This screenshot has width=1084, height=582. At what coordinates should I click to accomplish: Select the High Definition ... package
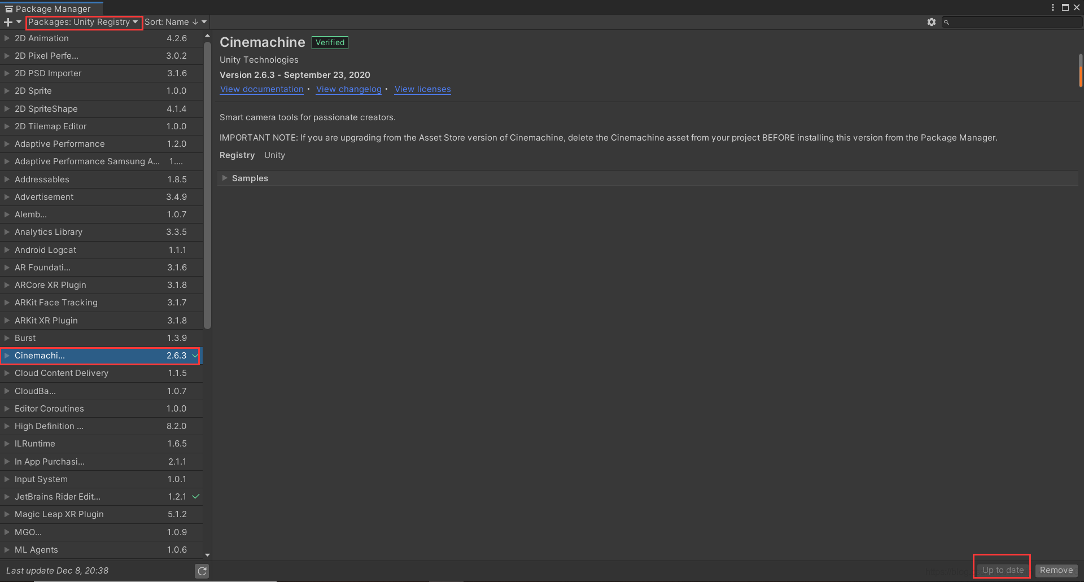pos(102,426)
